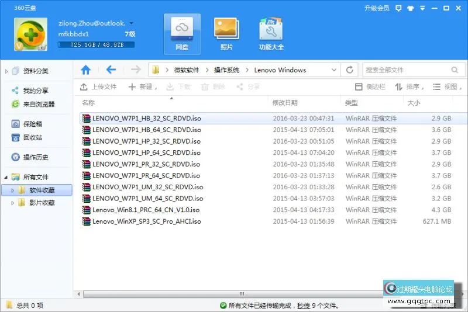Expand the 影片收藏 folder arrow
This screenshot has width=468, height=312.
click(x=12, y=203)
